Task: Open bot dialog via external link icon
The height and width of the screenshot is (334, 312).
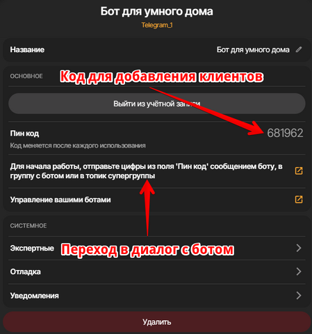Action: point(299,170)
